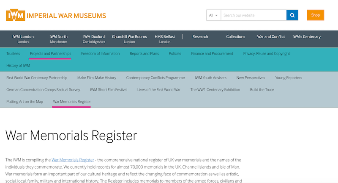Select First World War Centenary Partnership

[x=37, y=78]
